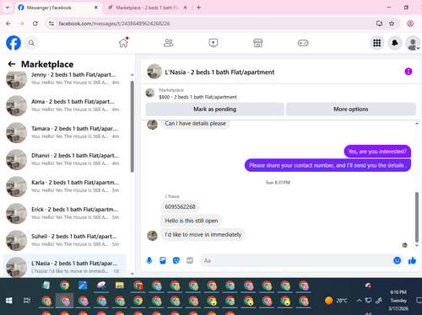This screenshot has width=422, height=315.
Task: Expand the Chrome tab search chevron
Action: pos(8,8)
